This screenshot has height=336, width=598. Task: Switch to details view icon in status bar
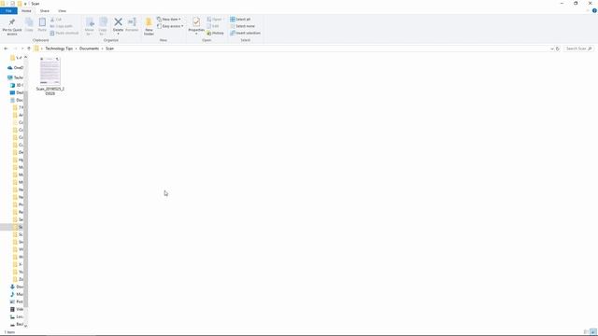(586, 332)
